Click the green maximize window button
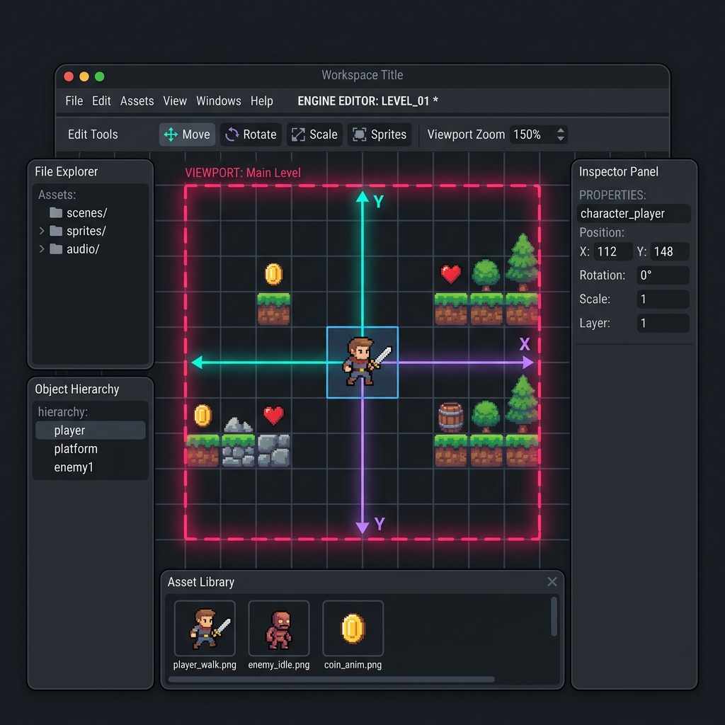 tap(99, 76)
